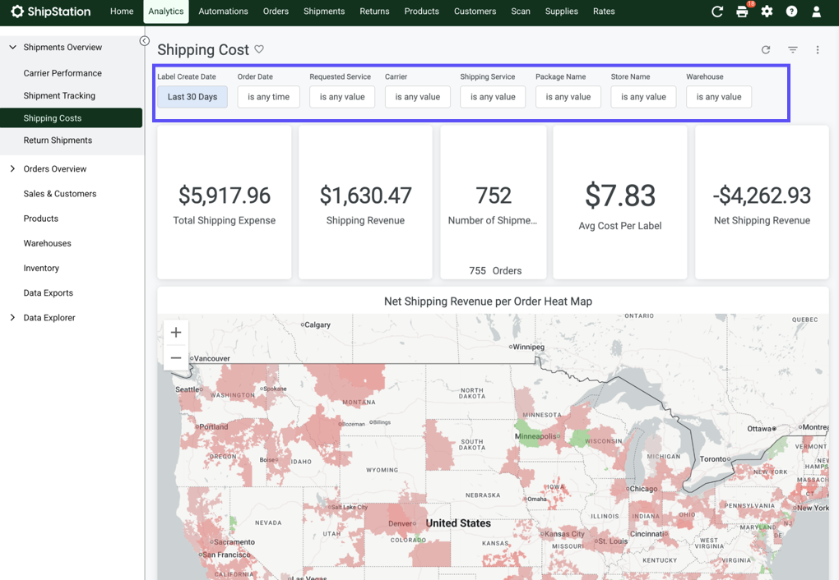The image size is (839, 580).
Task: Expand the Orders Overview section chevron
Action: click(13, 169)
